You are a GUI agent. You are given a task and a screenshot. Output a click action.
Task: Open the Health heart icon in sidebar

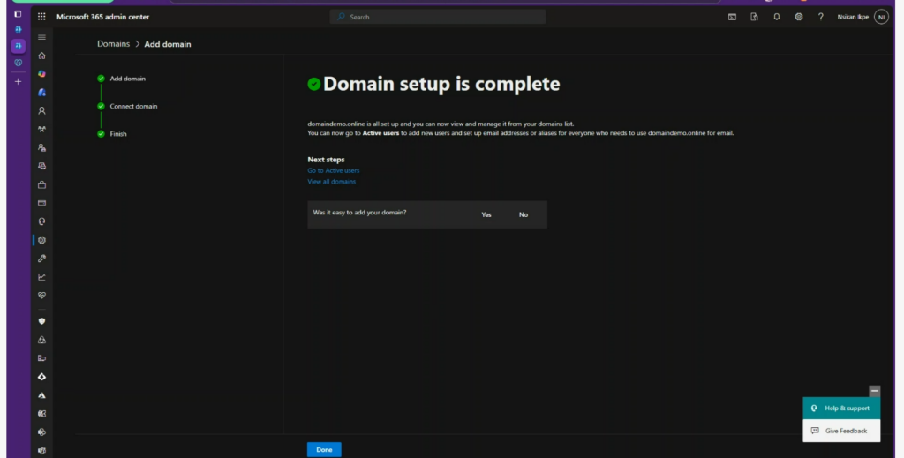click(x=41, y=296)
